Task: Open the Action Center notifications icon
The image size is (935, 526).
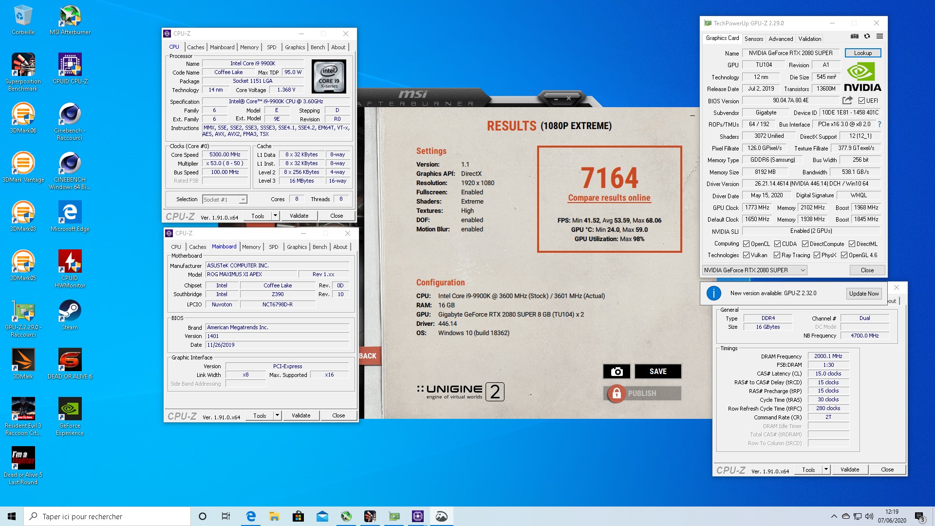Action: click(920, 516)
